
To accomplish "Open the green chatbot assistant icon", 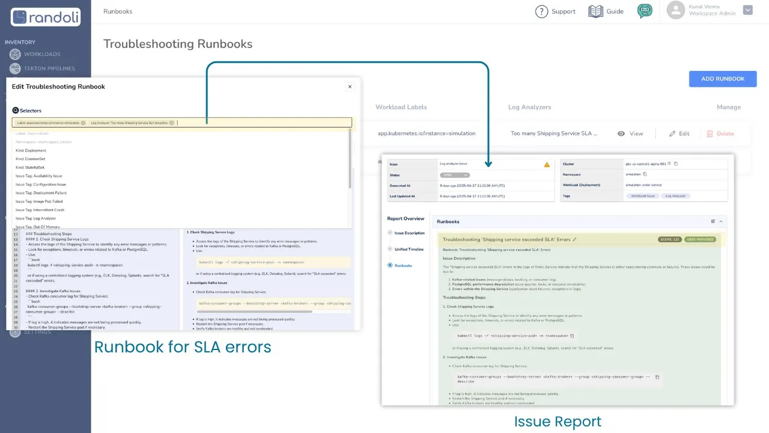I will tap(645, 11).
